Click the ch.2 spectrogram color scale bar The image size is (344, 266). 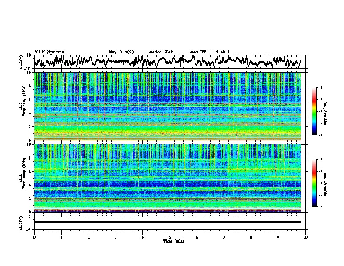point(314,183)
